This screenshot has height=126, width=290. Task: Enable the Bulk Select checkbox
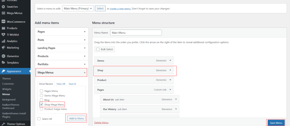coord(98,49)
